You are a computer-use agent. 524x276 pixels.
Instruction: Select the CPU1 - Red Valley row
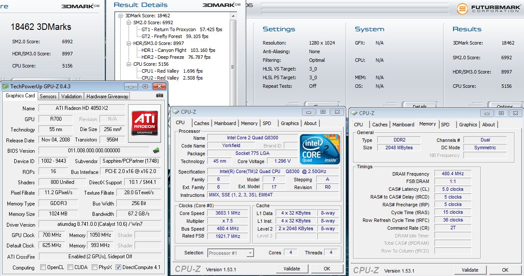click(172, 71)
